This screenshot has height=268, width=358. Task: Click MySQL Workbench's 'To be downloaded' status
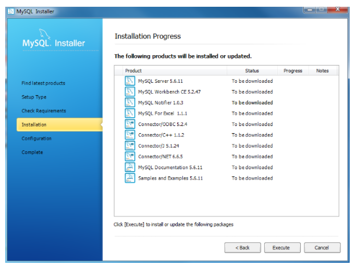coord(252,92)
